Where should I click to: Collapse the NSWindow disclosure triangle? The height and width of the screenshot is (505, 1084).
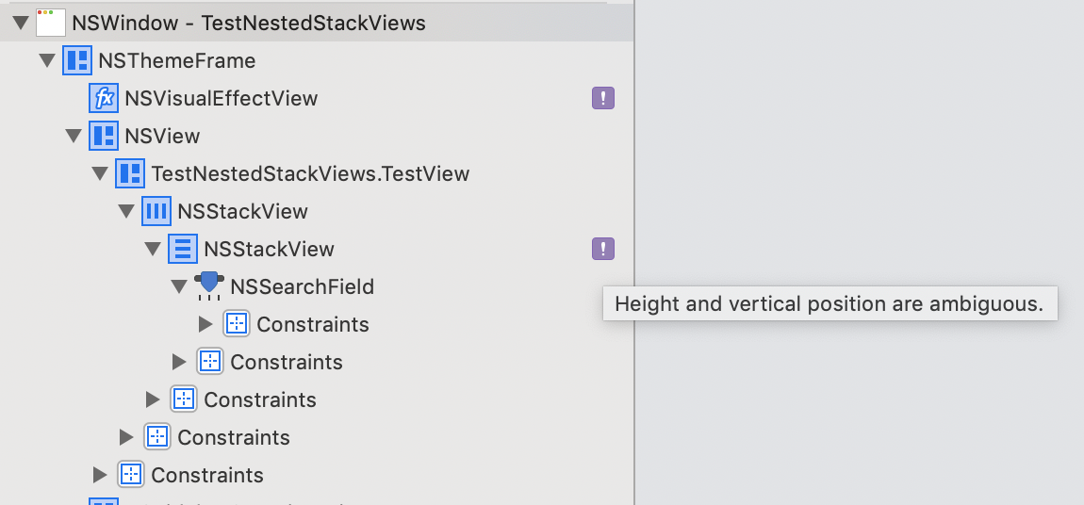point(21,23)
